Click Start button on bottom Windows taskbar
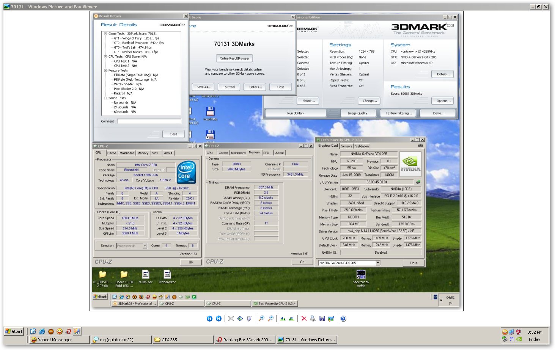555x350 pixels. pyautogui.click(x=14, y=331)
